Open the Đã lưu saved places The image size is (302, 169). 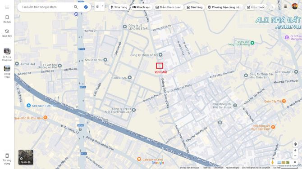pyautogui.click(x=7, y=19)
